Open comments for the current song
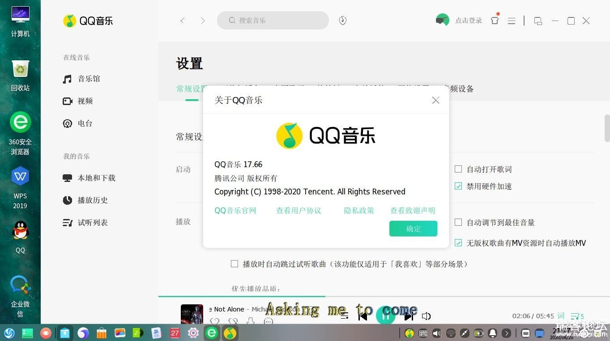Viewport: 610px width, 341px height. pos(269,321)
